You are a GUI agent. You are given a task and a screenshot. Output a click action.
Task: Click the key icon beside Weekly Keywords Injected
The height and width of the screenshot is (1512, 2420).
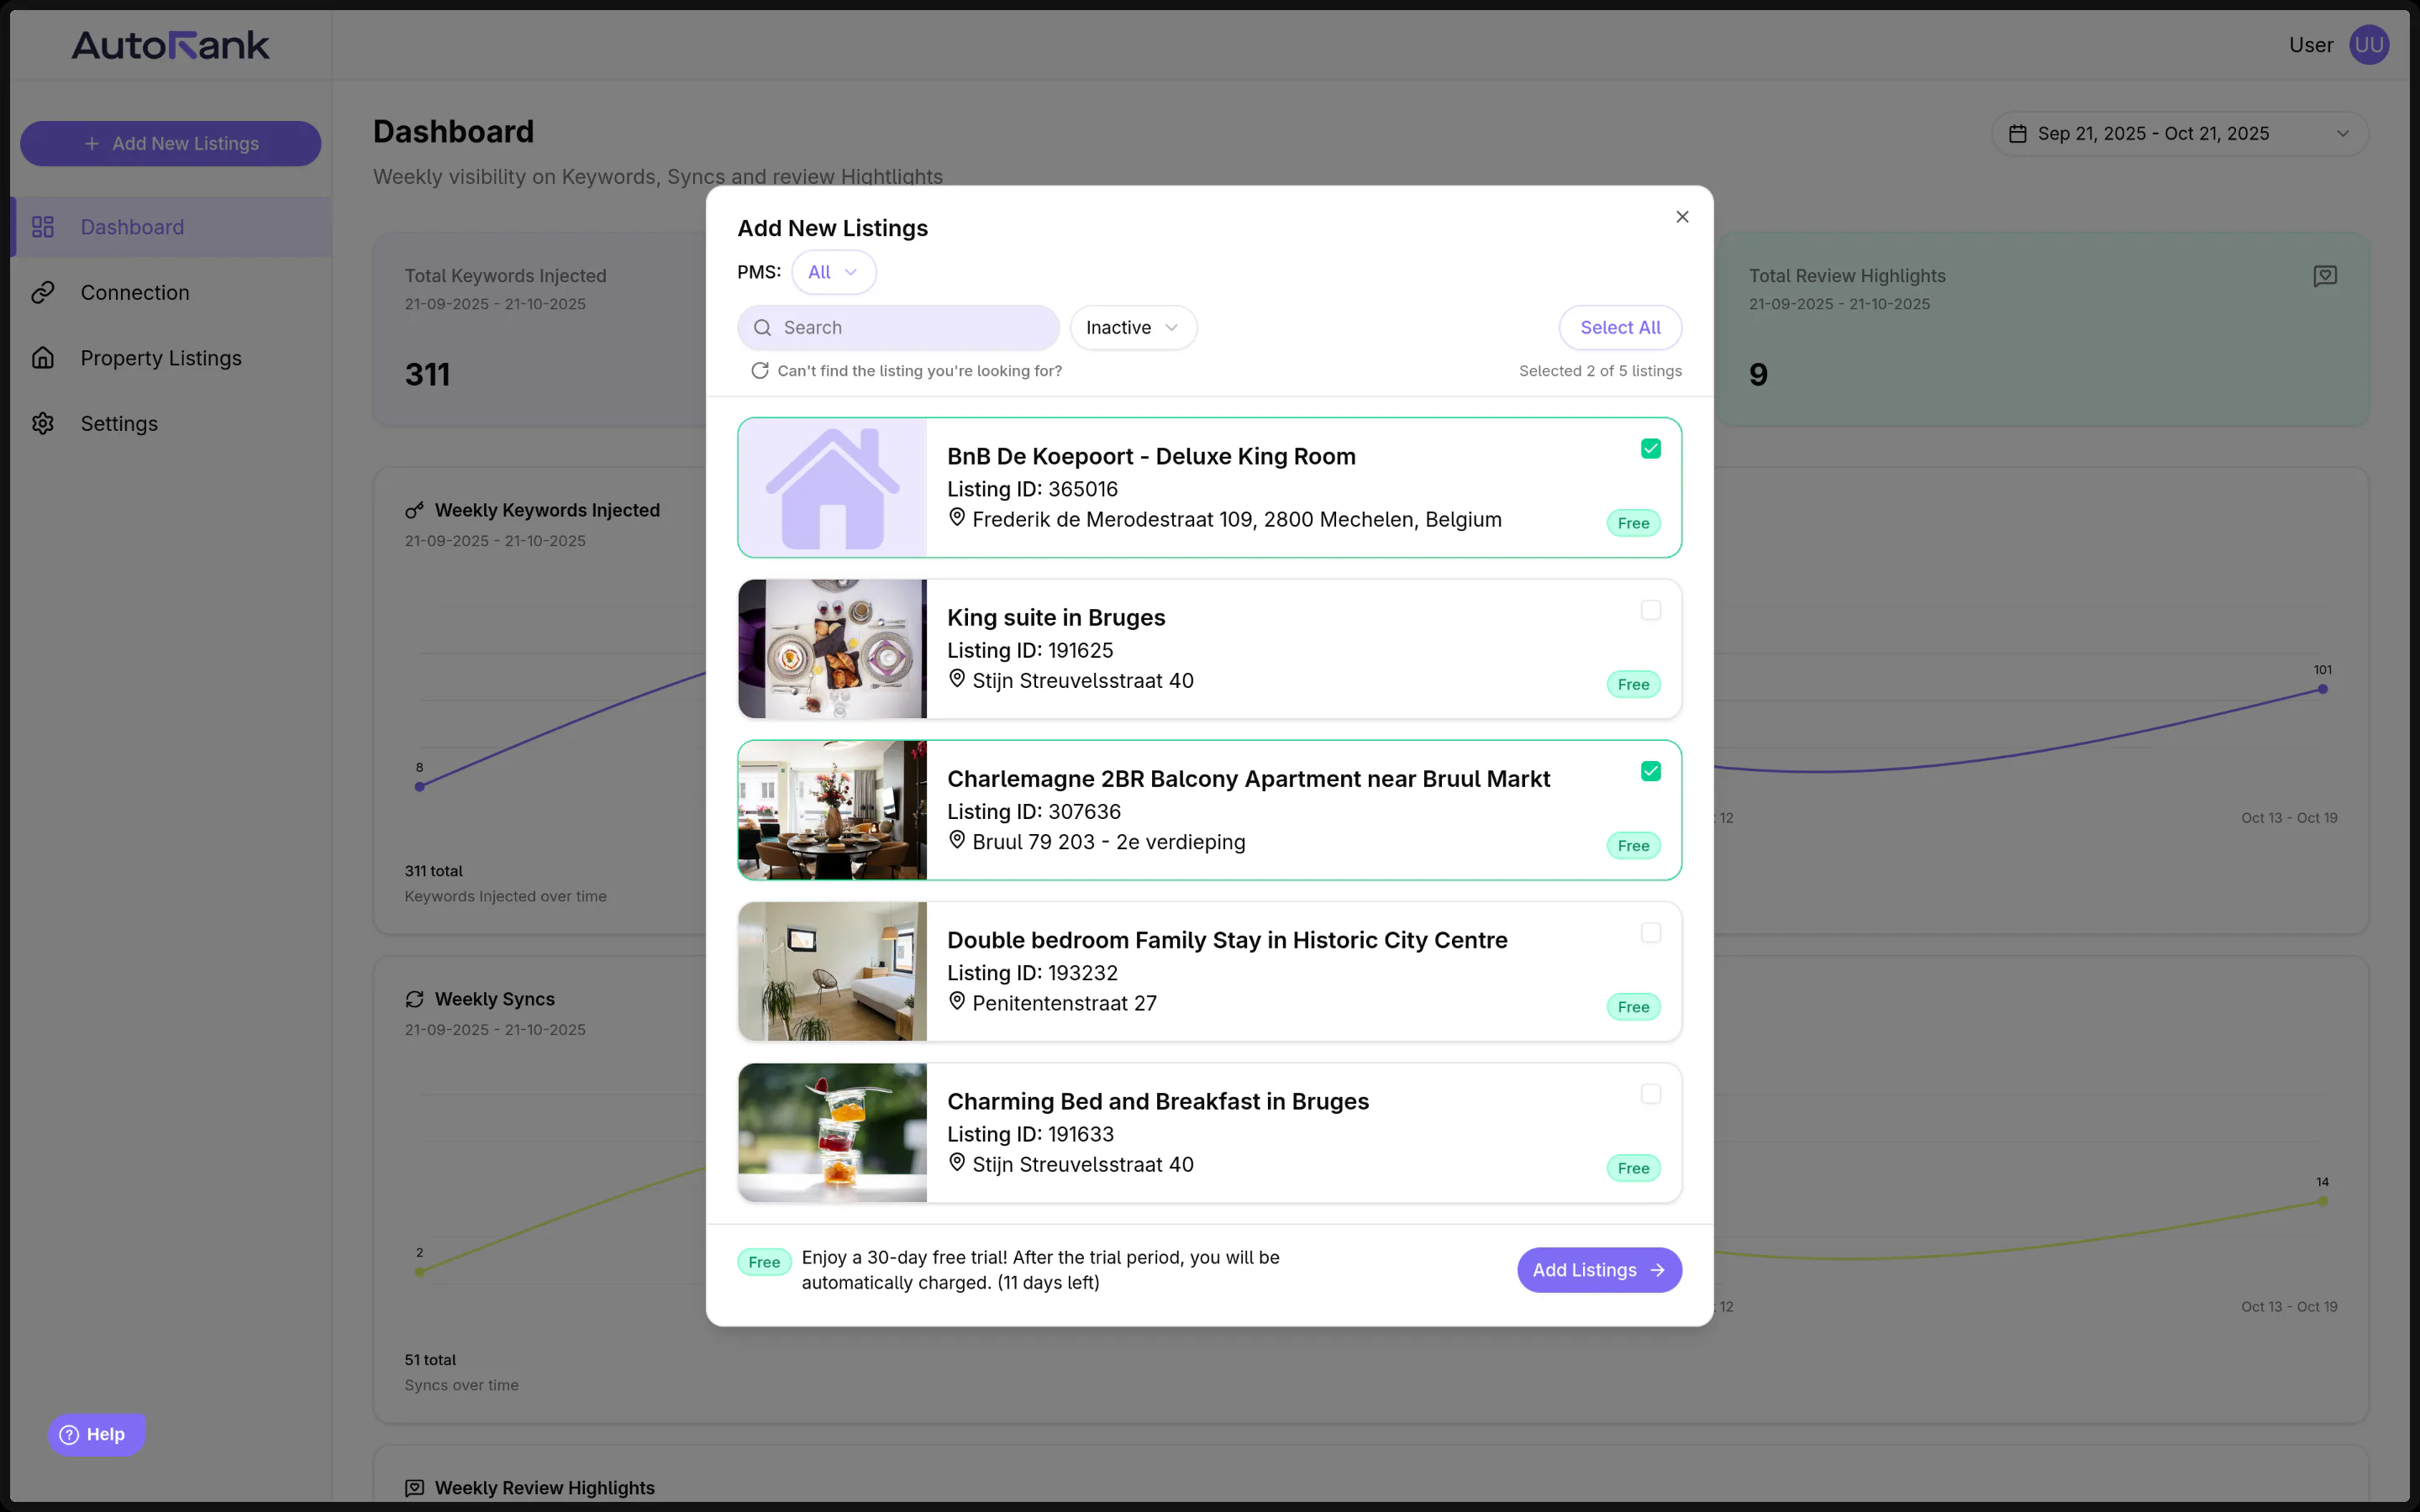[414, 510]
